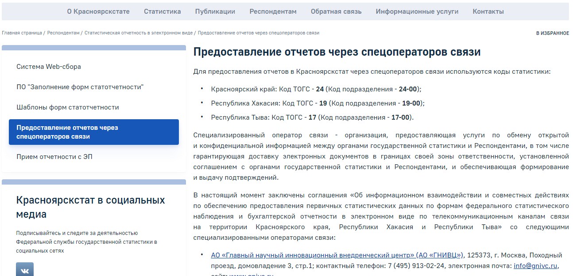Click the last breadcrumb Предоставление отчетов через спецоператоров связи
The height and width of the screenshot is (276, 573).
pyautogui.click(x=259, y=33)
